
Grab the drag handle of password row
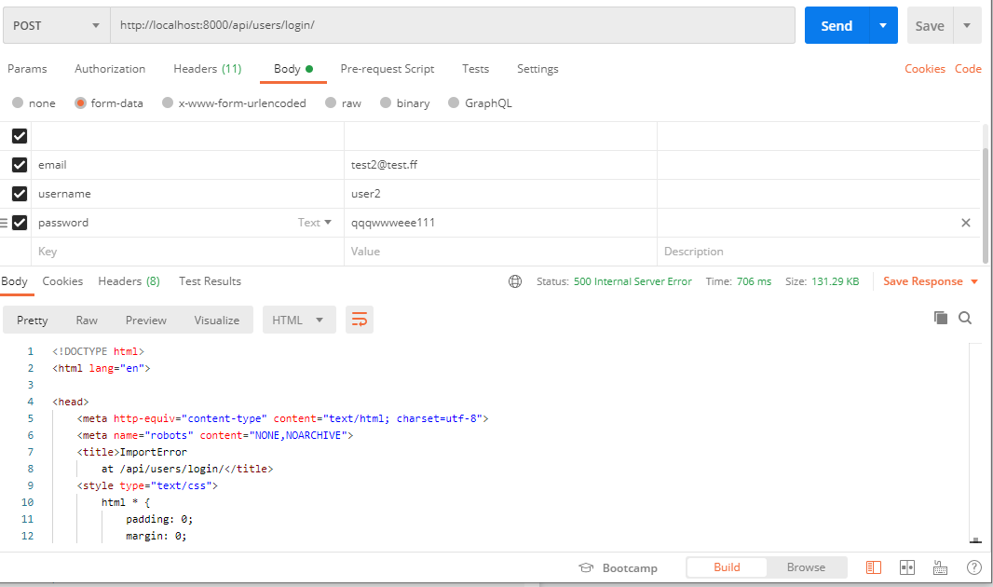(4, 223)
